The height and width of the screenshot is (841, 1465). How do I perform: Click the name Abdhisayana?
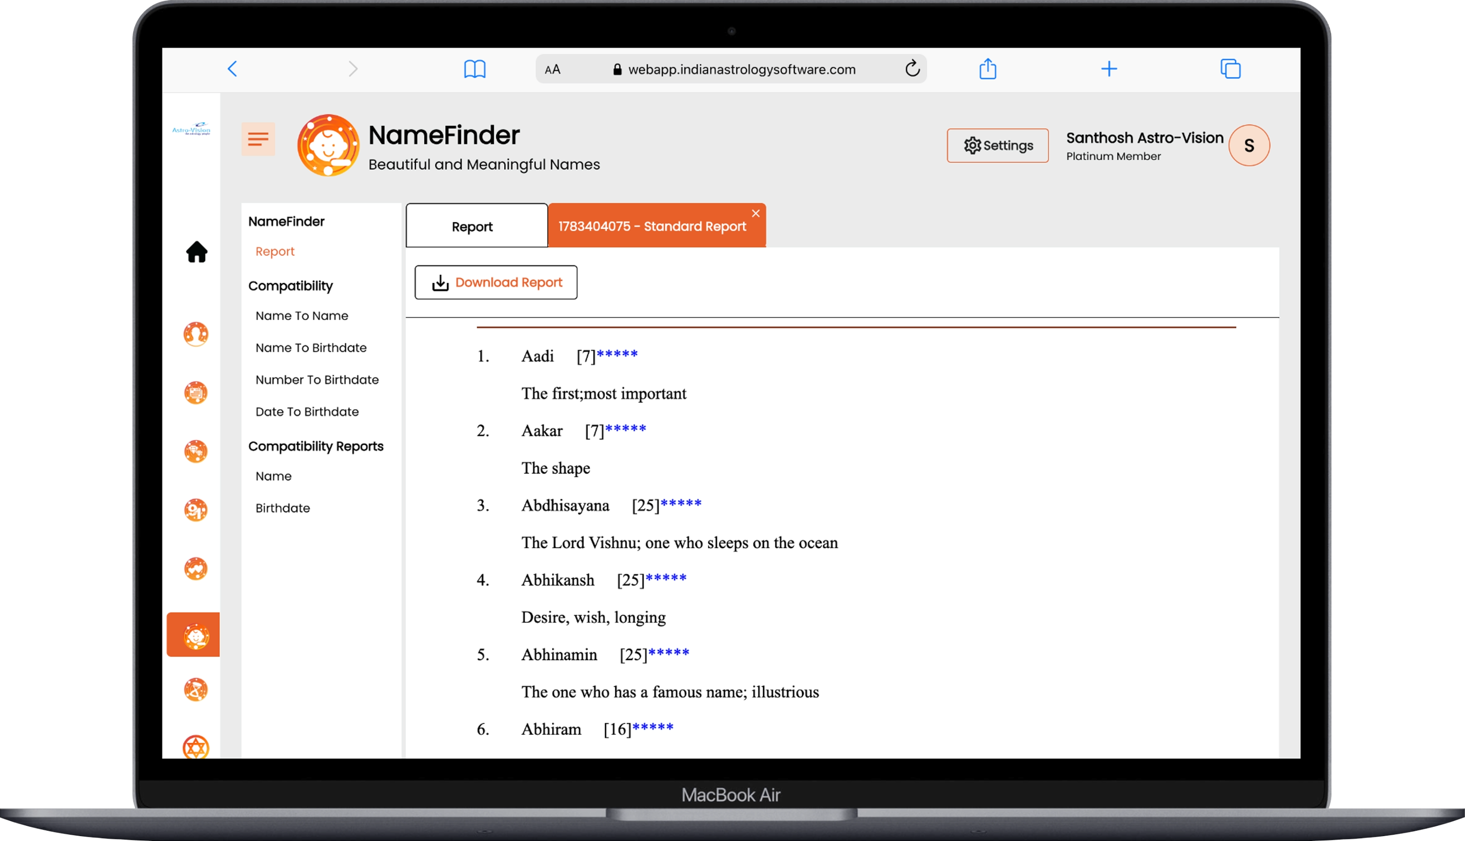[x=565, y=506]
